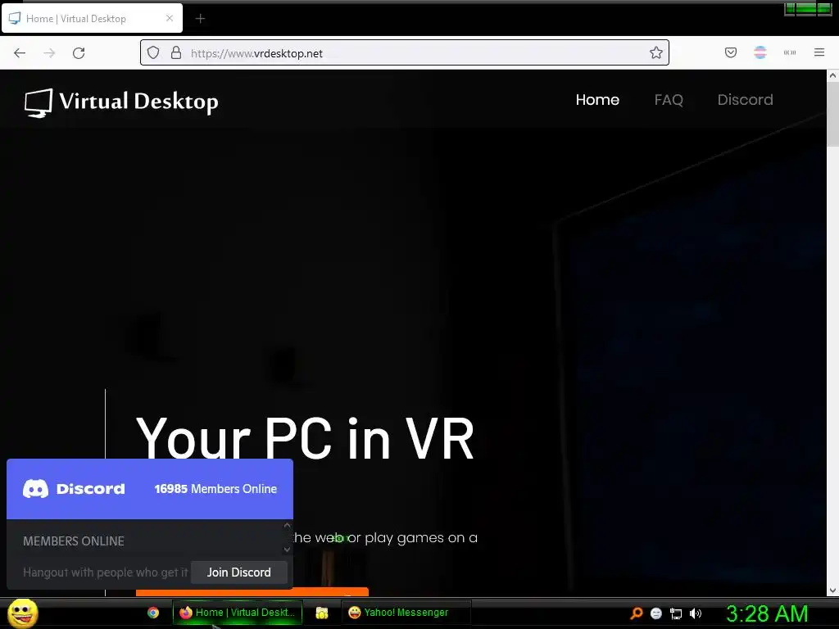
Task: Save page to Pocket icon
Action: (731, 52)
